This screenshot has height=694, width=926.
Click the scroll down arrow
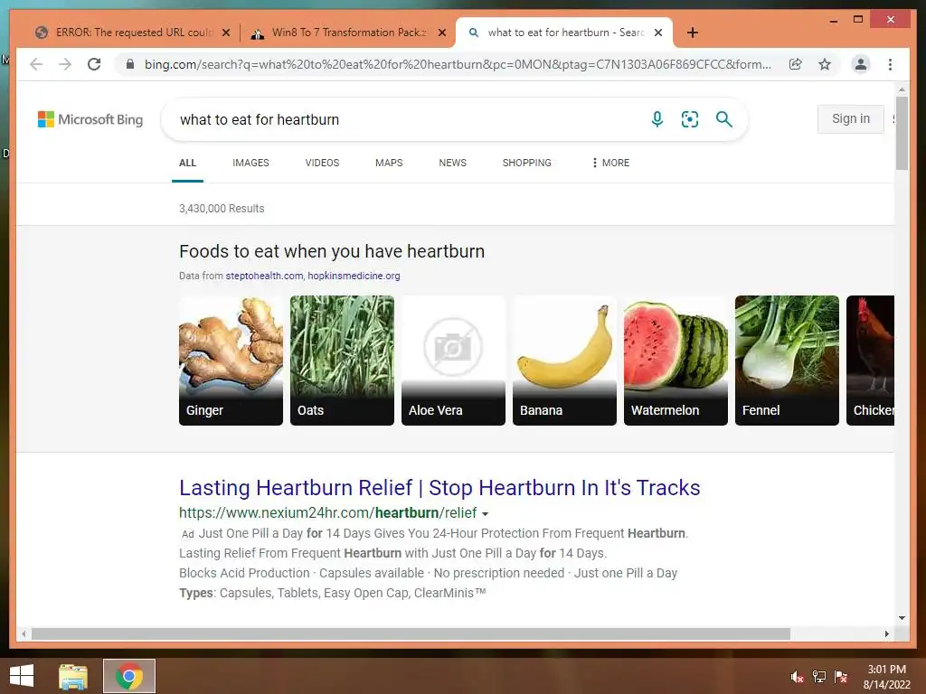click(902, 618)
